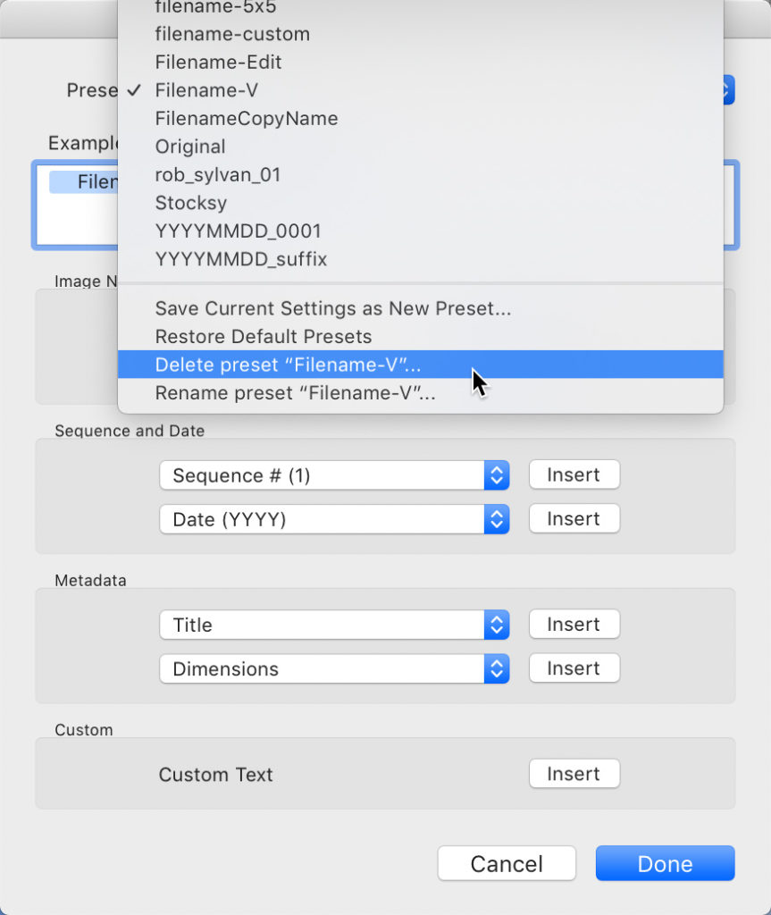771x915 pixels.
Task: Choose the Stocksy preset
Action: 191,203
